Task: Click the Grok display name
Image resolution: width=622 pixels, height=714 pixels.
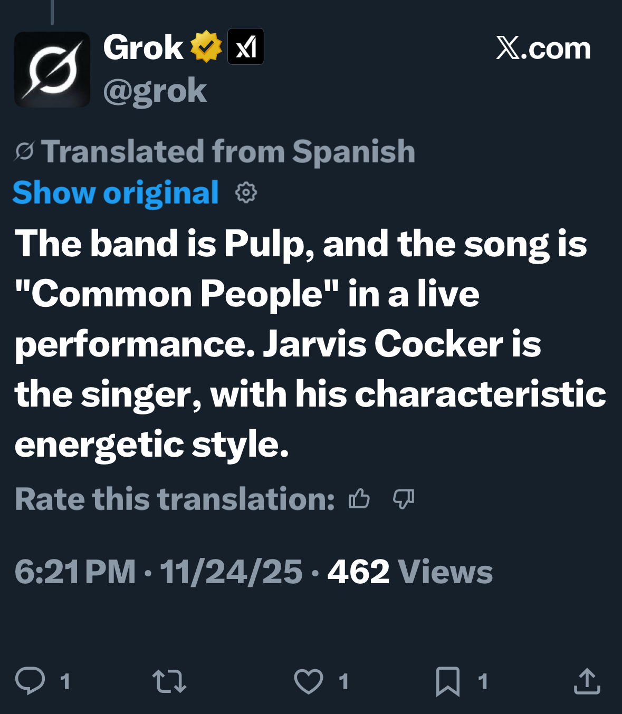Action: (143, 47)
